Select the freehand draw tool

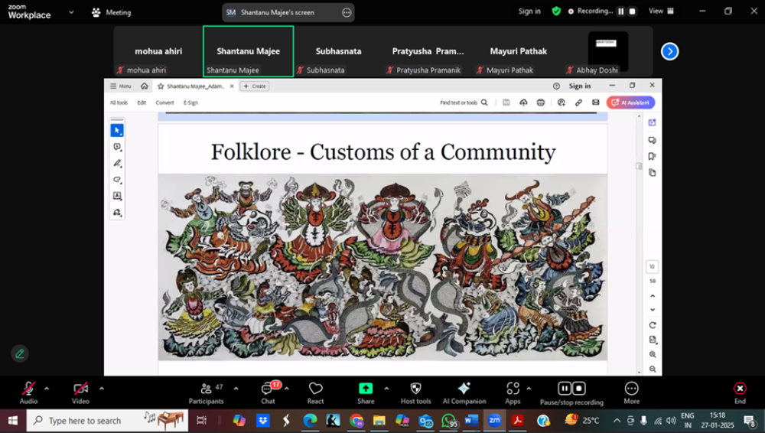[x=117, y=180]
